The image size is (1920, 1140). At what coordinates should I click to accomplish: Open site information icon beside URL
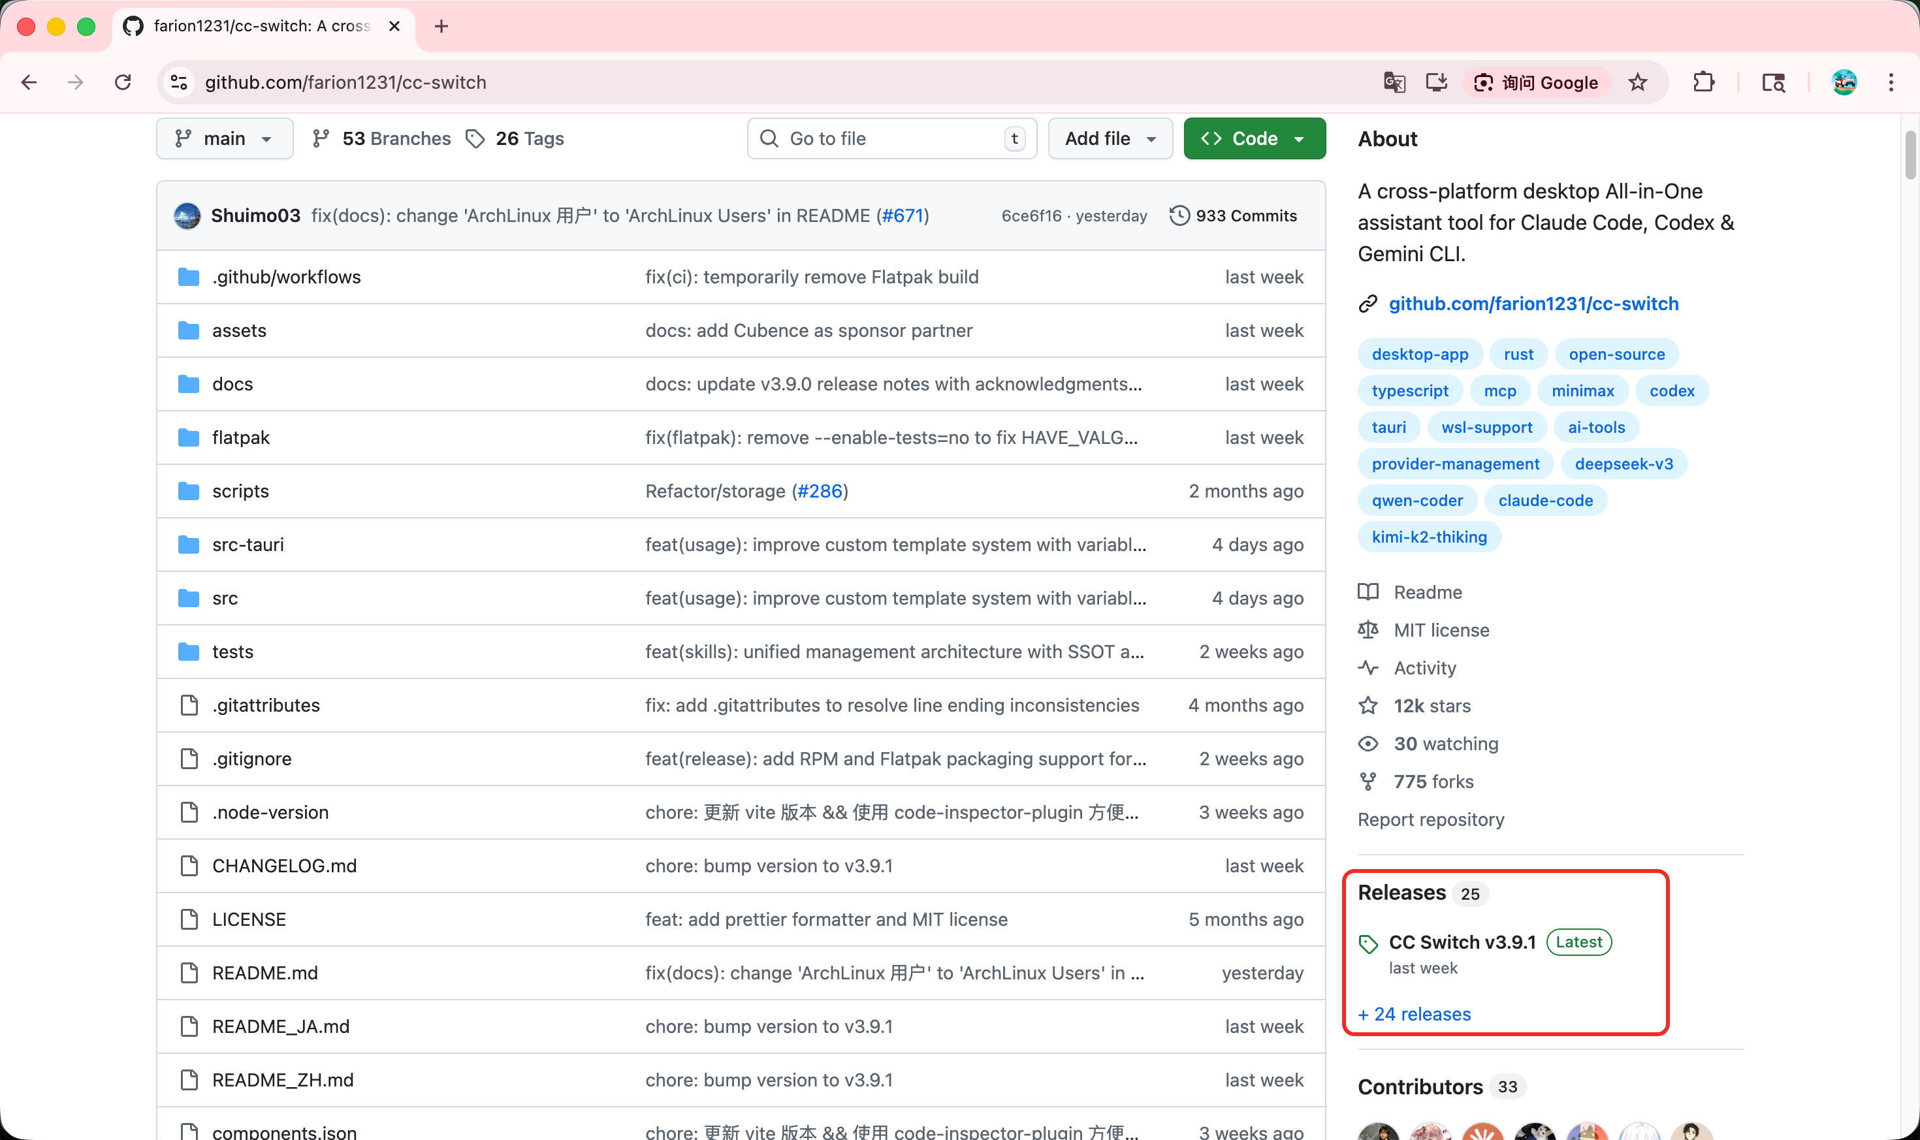(179, 82)
